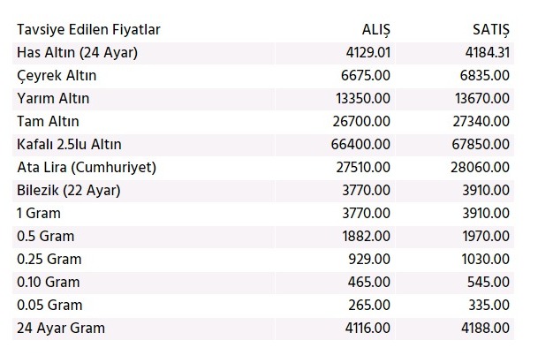Click the SATIŞ column header
Image resolution: width=553 pixels, height=363 pixels.
(491, 30)
